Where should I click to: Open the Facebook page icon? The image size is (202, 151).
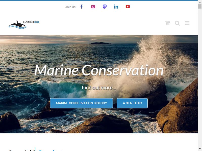(82, 7)
